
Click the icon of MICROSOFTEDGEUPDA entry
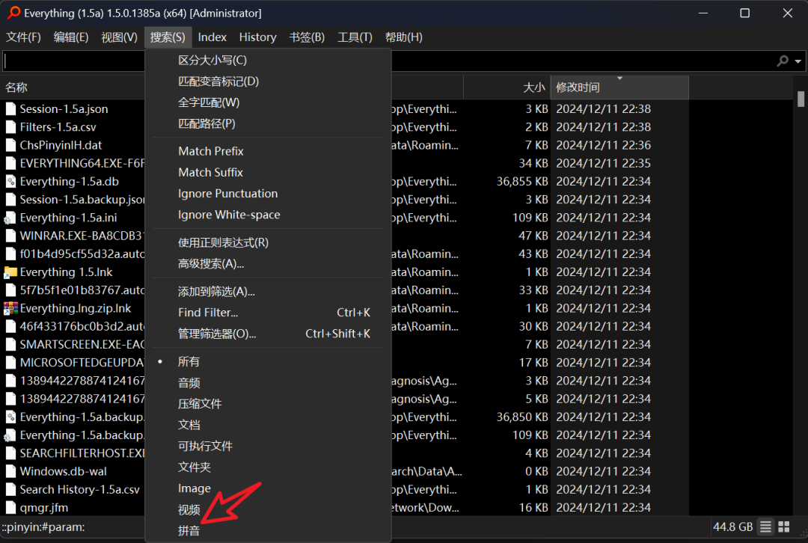(10, 363)
